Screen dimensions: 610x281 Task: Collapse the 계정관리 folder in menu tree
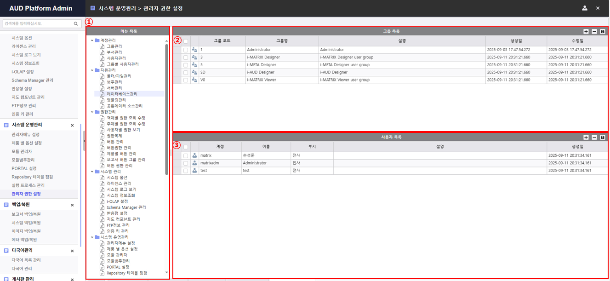pyautogui.click(x=92, y=40)
